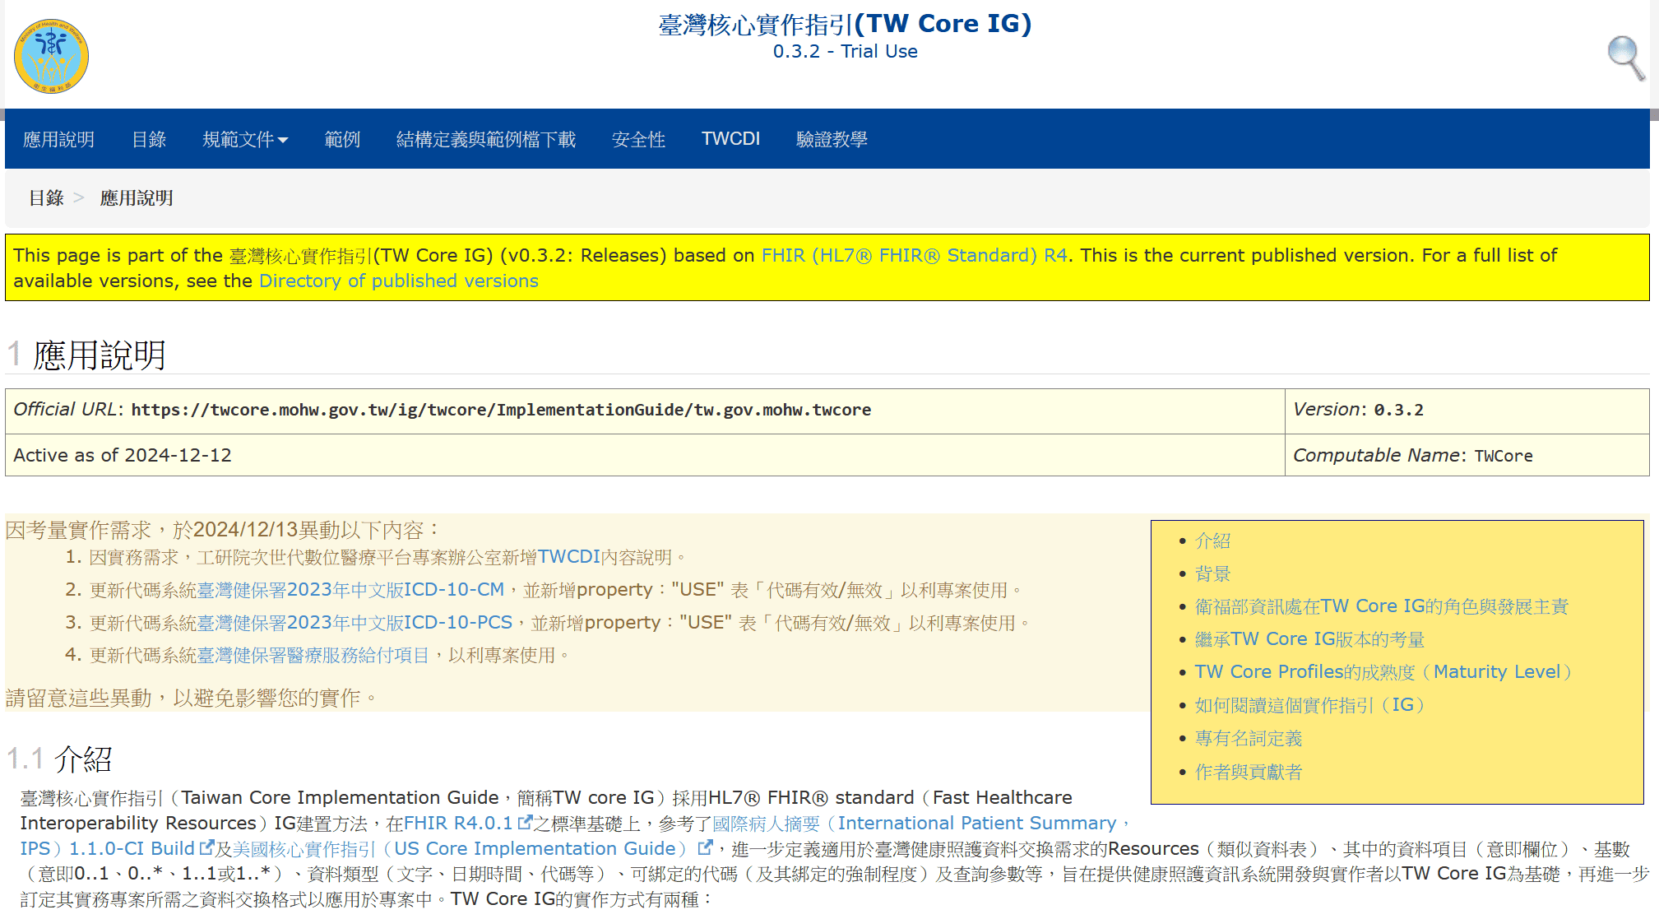Open the 安全性 navigation item
Viewport: 1659px width, 919px height.
coord(638,139)
